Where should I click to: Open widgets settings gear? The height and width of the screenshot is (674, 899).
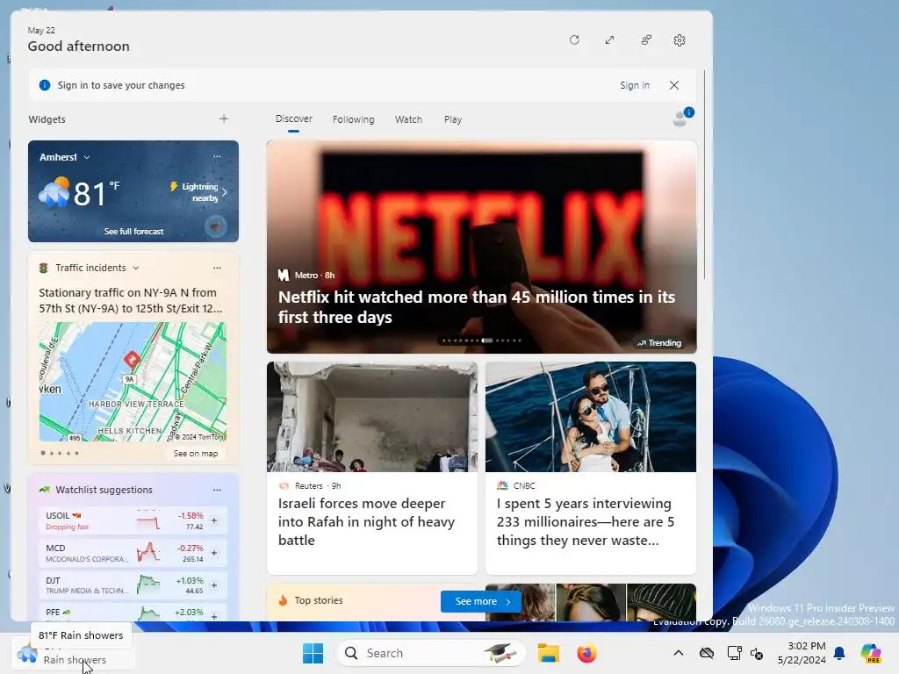coord(680,40)
